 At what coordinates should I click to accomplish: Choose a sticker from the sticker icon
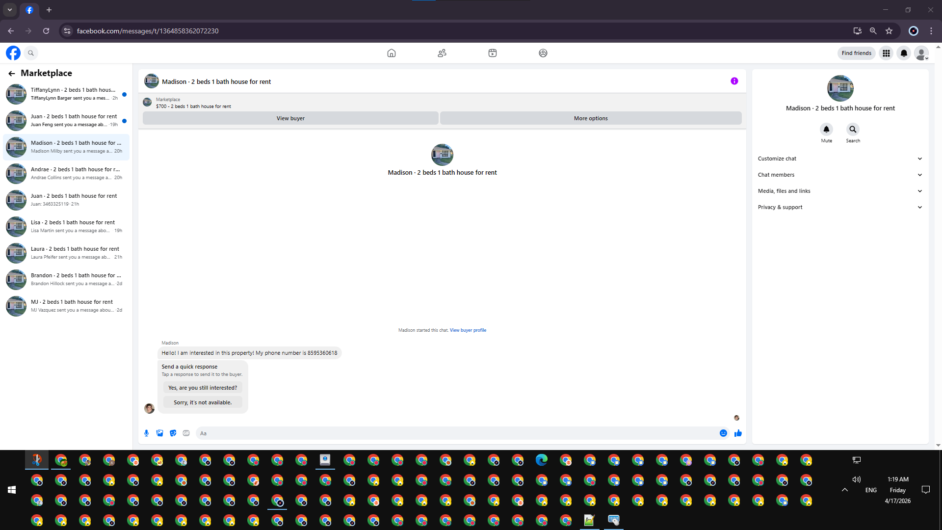tap(173, 433)
